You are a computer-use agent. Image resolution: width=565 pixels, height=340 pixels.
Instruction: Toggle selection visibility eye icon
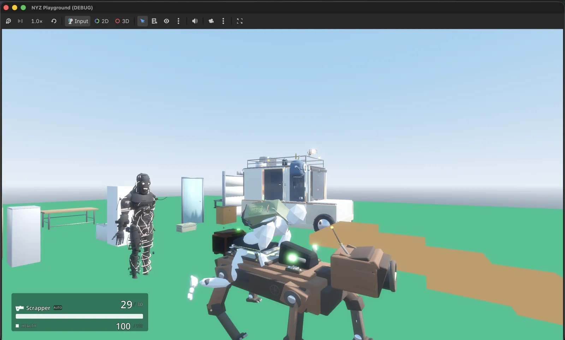(166, 21)
